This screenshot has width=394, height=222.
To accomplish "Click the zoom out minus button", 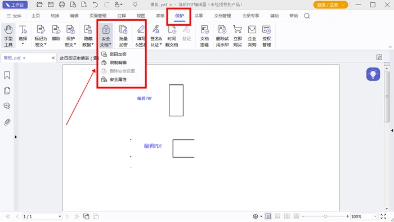I will click(x=303, y=216).
